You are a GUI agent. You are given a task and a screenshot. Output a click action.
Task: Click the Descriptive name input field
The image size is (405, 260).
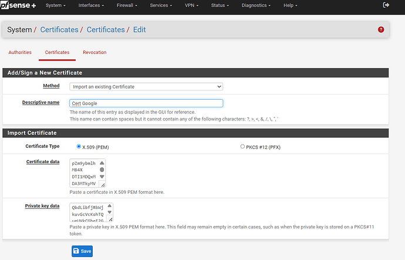(x=146, y=103)
